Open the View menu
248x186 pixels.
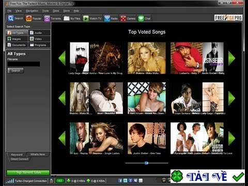click(19, 11)
